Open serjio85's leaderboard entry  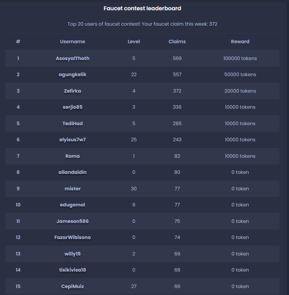pos(72,107)
